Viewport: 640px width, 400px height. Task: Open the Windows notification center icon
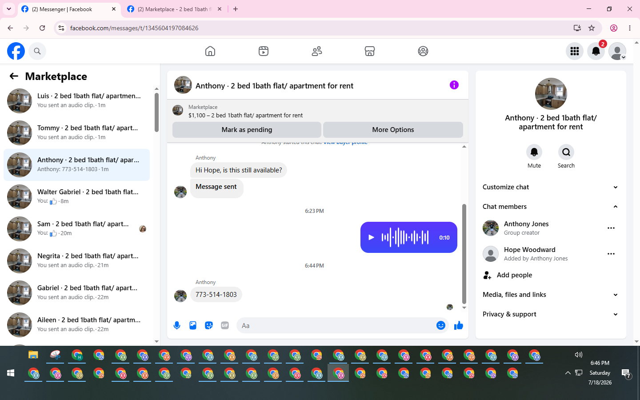point(626,373)
